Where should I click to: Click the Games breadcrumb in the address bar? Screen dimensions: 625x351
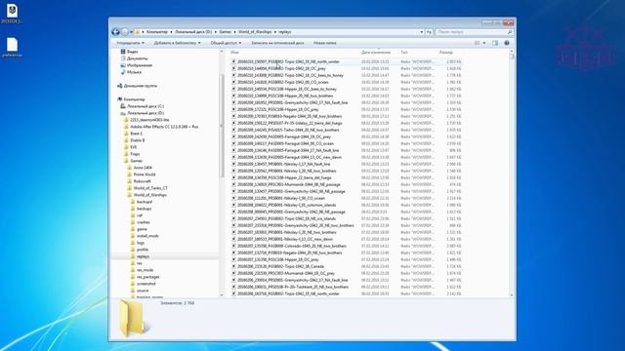click(x=226, y=32)
